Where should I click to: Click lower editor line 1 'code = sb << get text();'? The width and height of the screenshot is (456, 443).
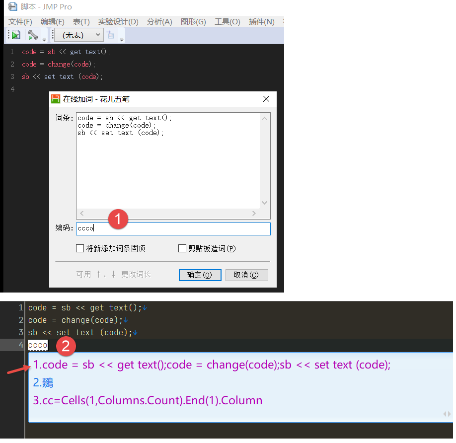pos(85,308)
